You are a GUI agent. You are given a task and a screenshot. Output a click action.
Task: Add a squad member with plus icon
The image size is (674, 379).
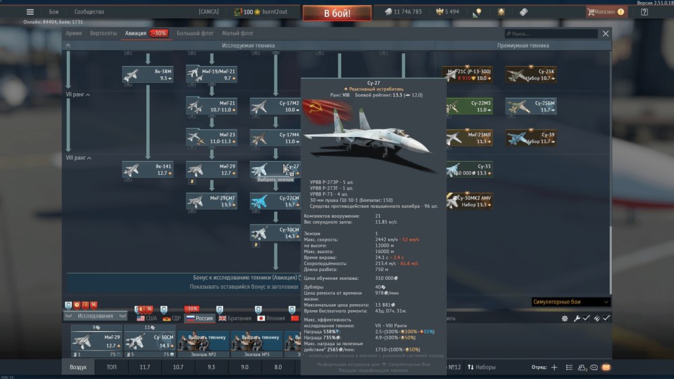point(554,368)
